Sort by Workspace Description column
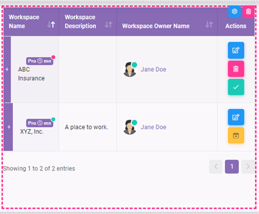 pos(108,25)
